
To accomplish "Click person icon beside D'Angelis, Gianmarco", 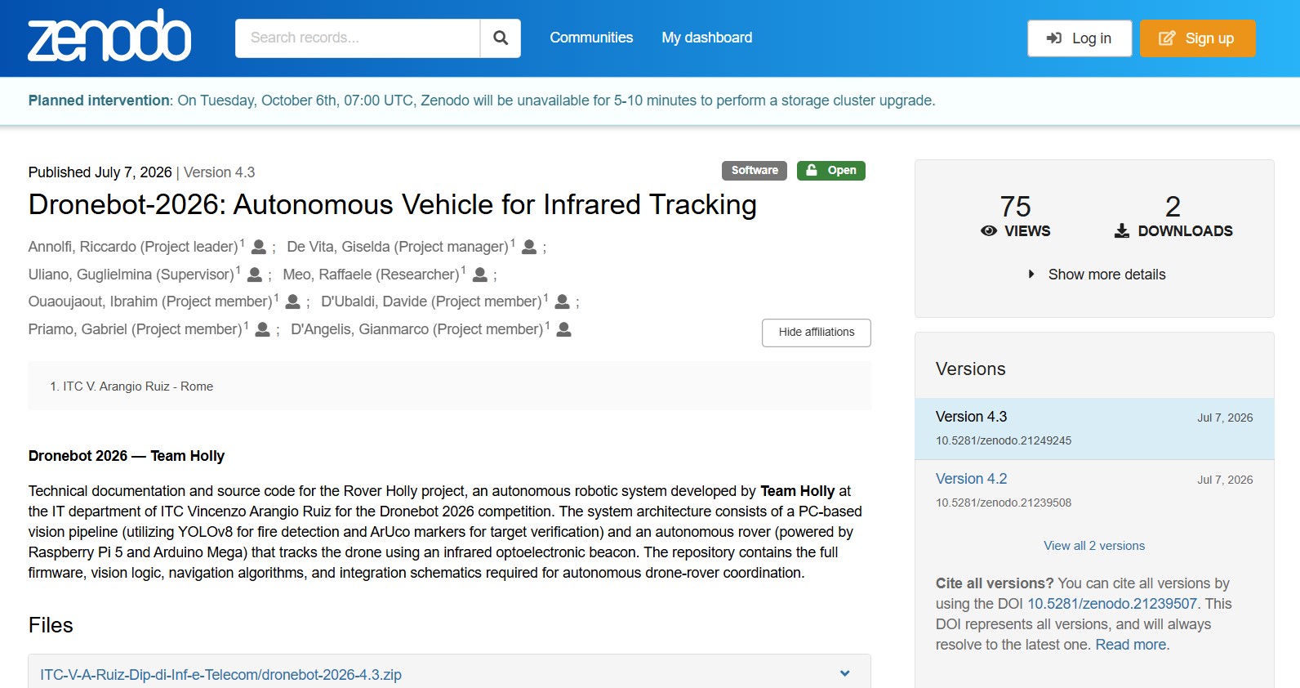I will (563, 329).
